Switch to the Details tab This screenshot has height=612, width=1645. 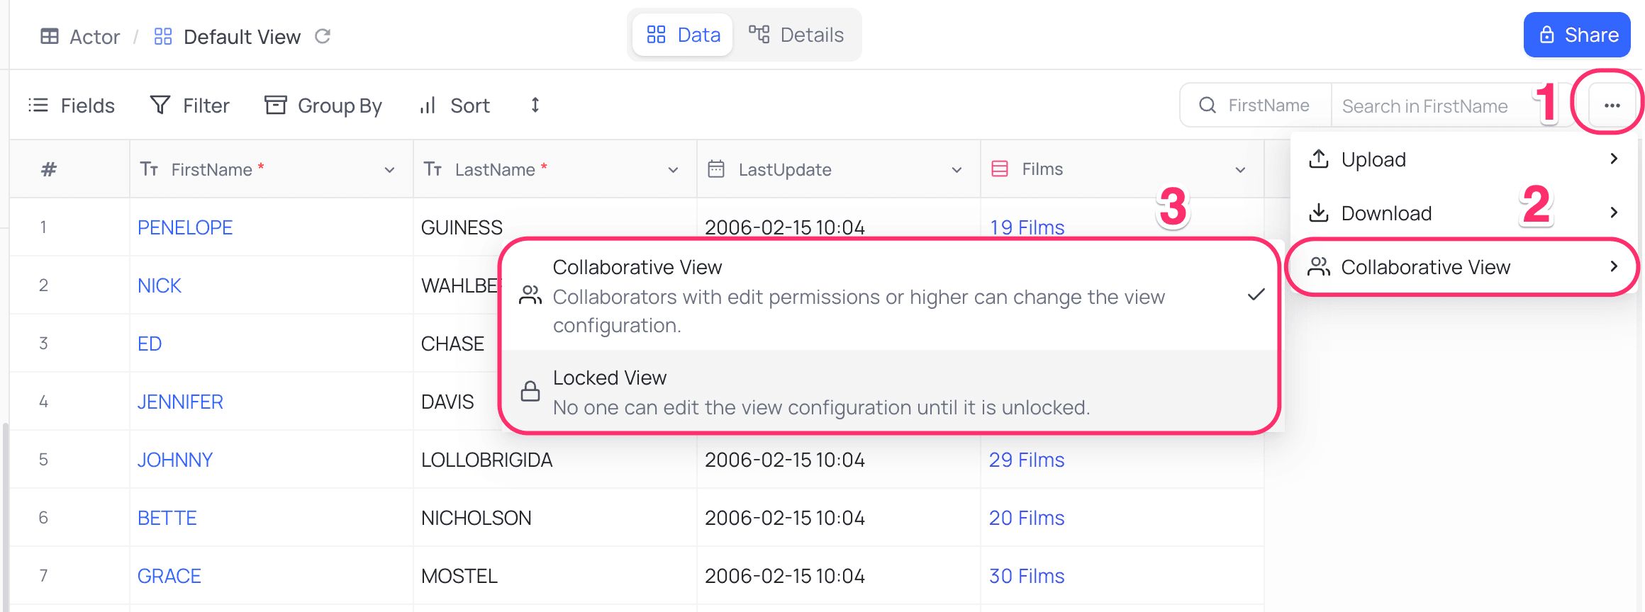797,35
